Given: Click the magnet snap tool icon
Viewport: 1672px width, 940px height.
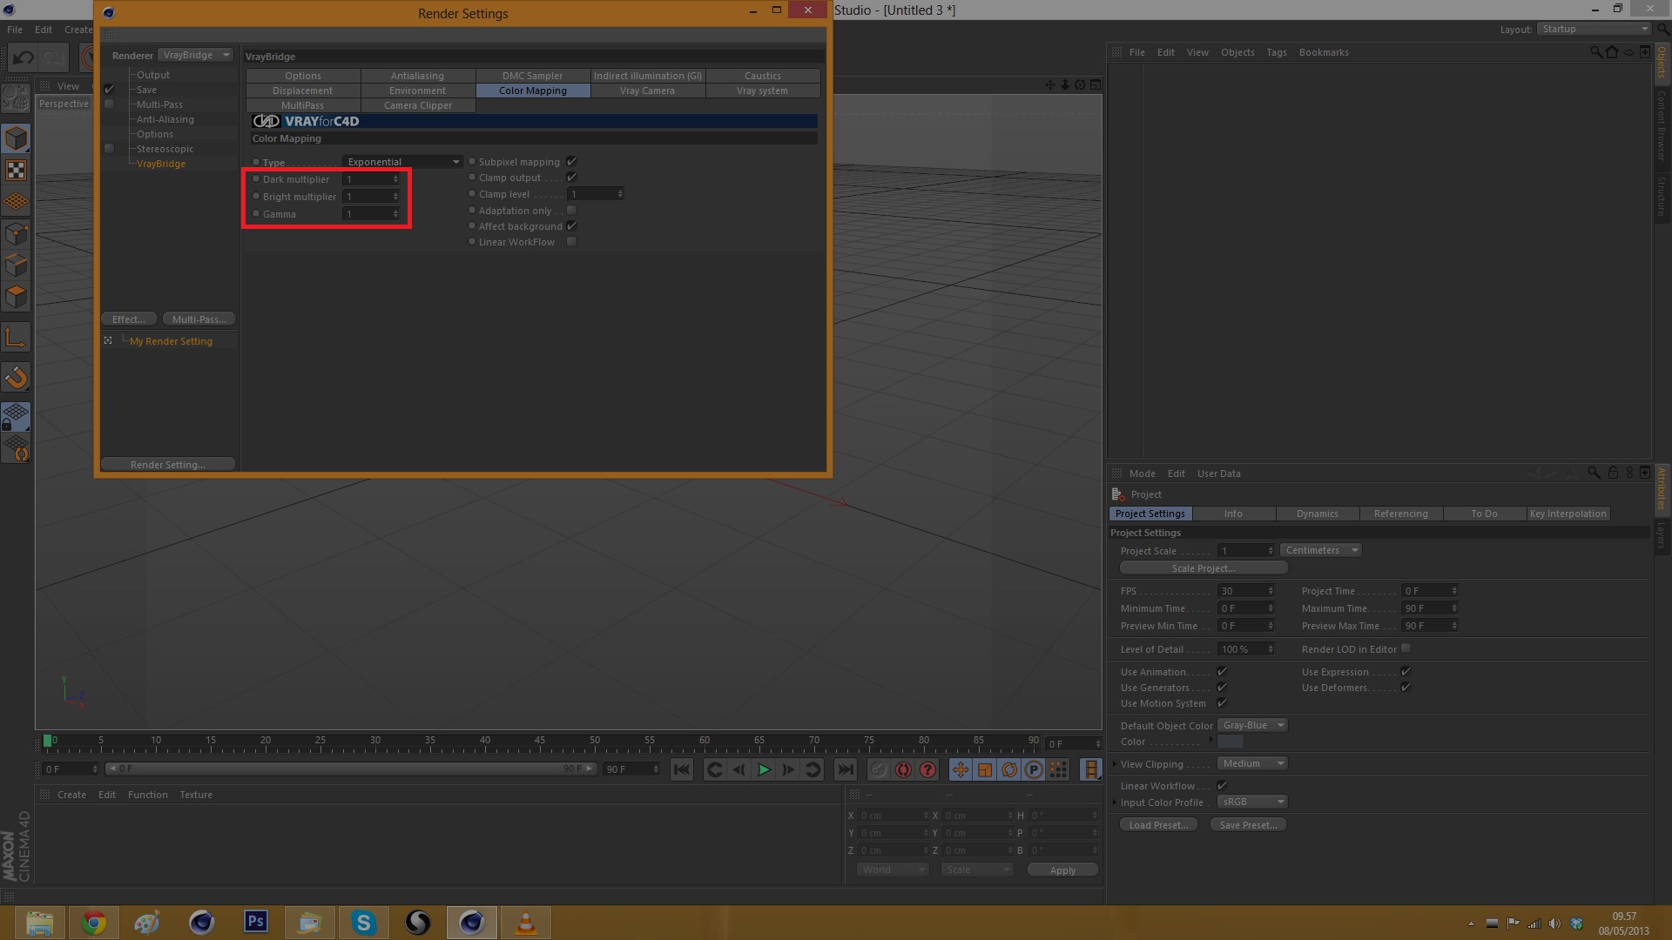Looking at the screenshot, I should [16, 377].
